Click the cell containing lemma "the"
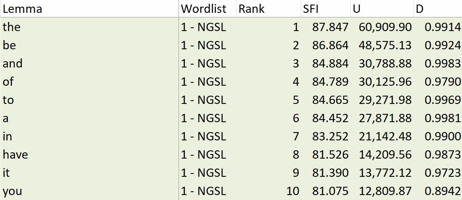 (x=12, y=27)
